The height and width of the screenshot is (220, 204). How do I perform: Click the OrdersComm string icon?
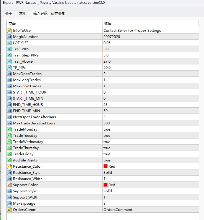9,210
